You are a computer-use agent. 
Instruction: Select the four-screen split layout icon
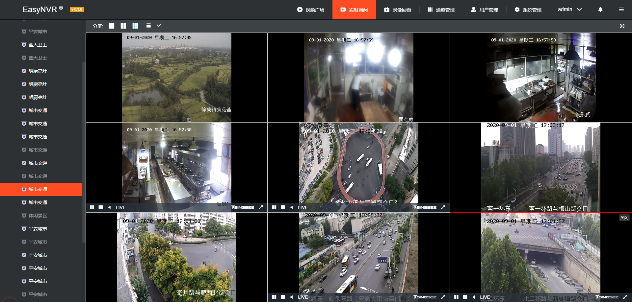[x=123, y=26]
